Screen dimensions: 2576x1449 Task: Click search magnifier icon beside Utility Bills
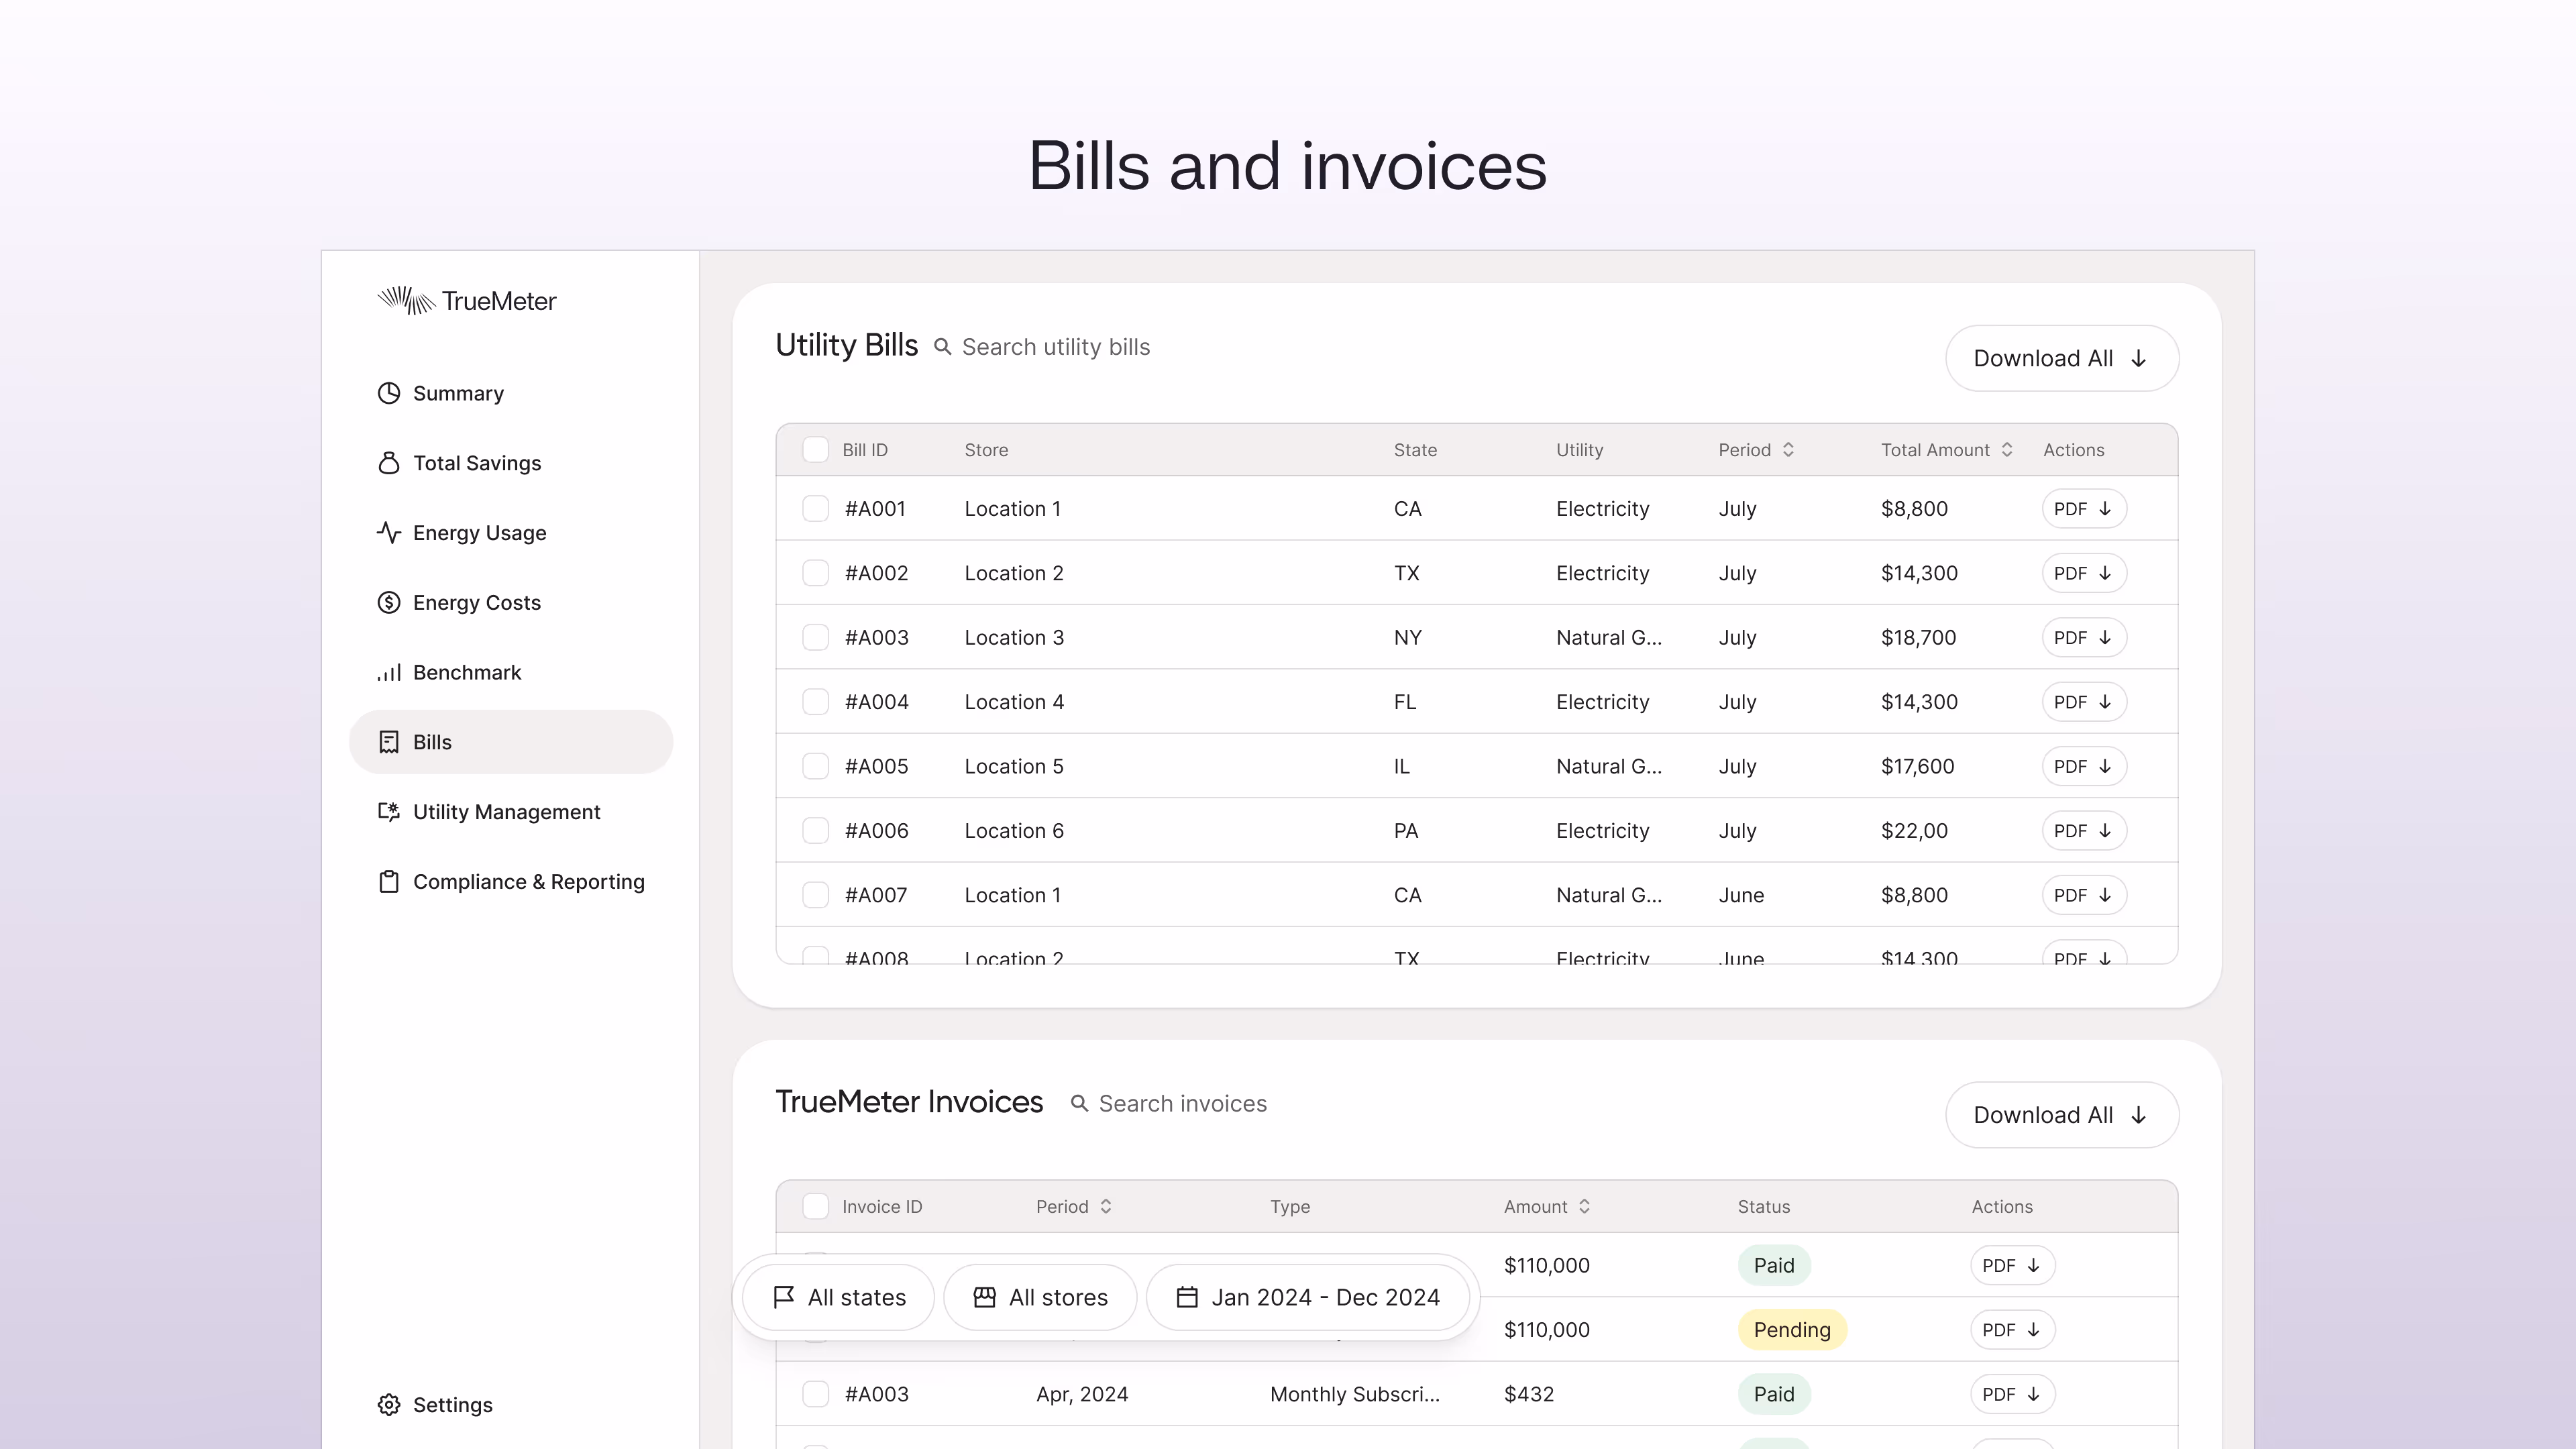tap(942, 347)
